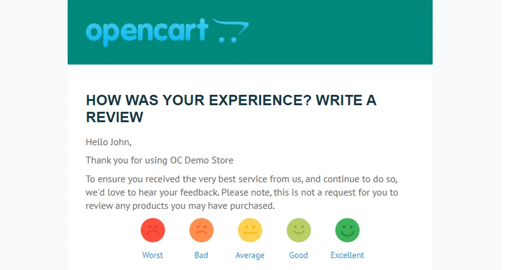Viewport: 506px width, 270px height.
Task: Click the review heading 'How was your experience'
Action: pyautogui.click(x=231, y=109)
